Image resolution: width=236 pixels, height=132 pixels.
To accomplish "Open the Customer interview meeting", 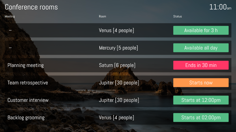I will pos(28,100).
